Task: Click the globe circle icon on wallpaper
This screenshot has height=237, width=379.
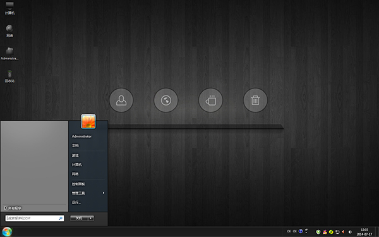Action: tap(165, 100)
